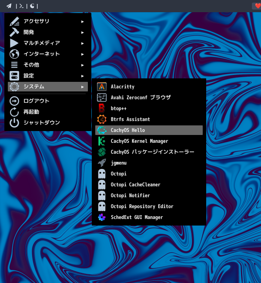
Task: Click the globe icon beside インターネット
Action: (x=14, y=54)
